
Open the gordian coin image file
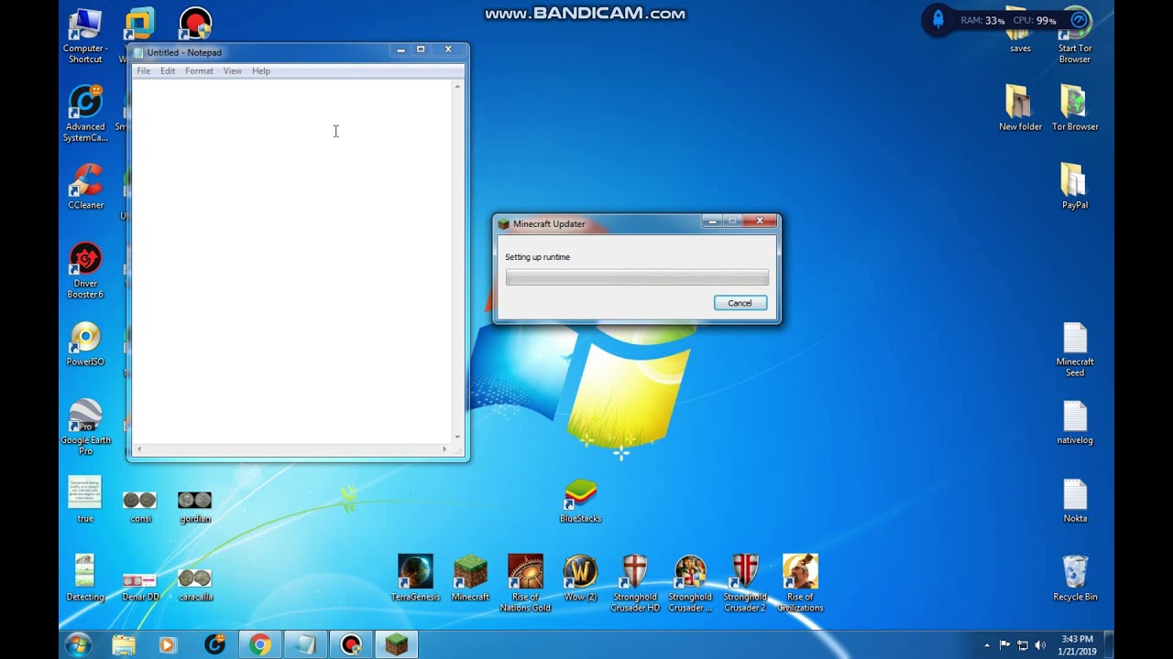point(195,506)
